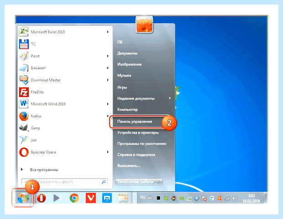Screen dimensions: 283x219
Task: Open Выполнить... dialog
Action: click(129, 166)
